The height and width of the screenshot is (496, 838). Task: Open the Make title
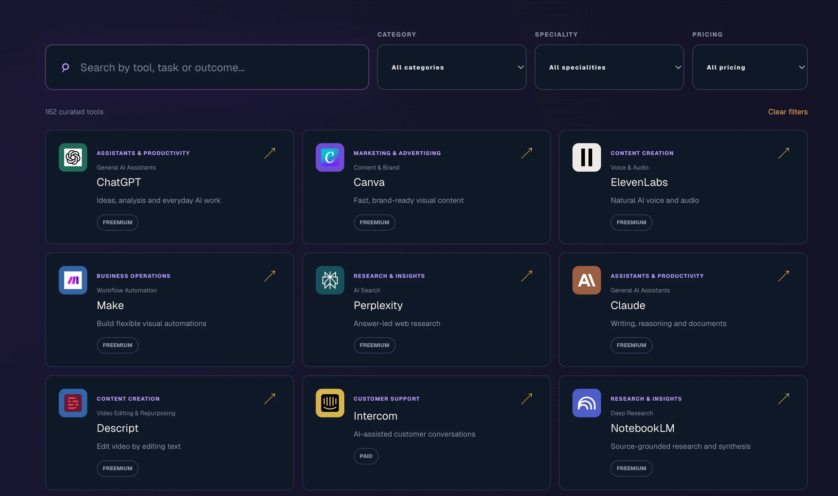(110, 305)
